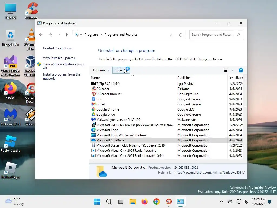
Task: Select 7-Zip 23.01 (x64) row
Action: [167, 83]
